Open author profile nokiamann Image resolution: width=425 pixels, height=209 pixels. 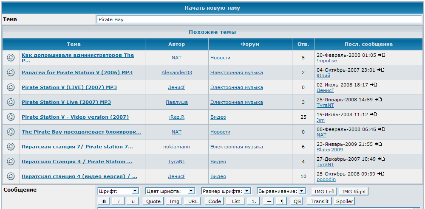tap(176, 147)
